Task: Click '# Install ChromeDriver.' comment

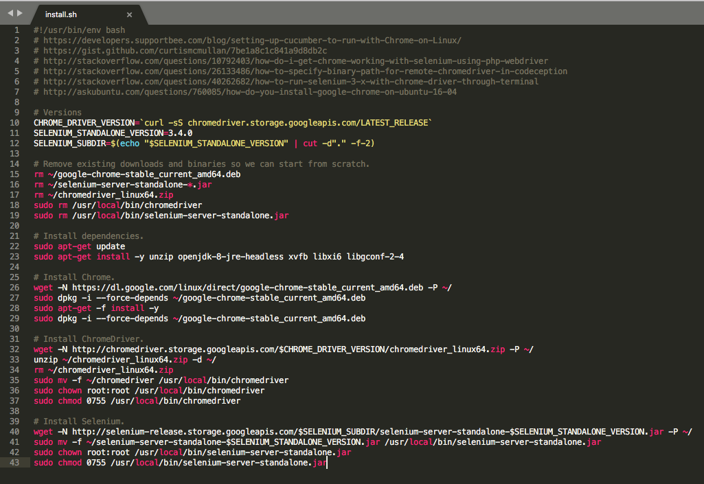Action: click(89, 339)
